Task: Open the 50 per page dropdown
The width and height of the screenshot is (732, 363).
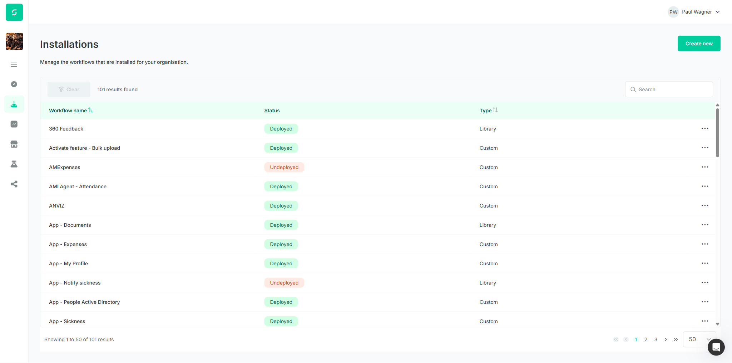Action: coord(699,339)
